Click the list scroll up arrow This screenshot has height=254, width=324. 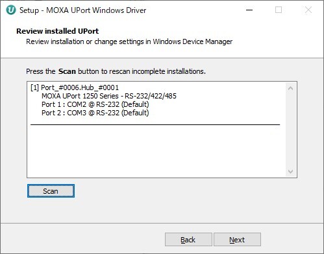pyautogui.click(x=291, y=88)
